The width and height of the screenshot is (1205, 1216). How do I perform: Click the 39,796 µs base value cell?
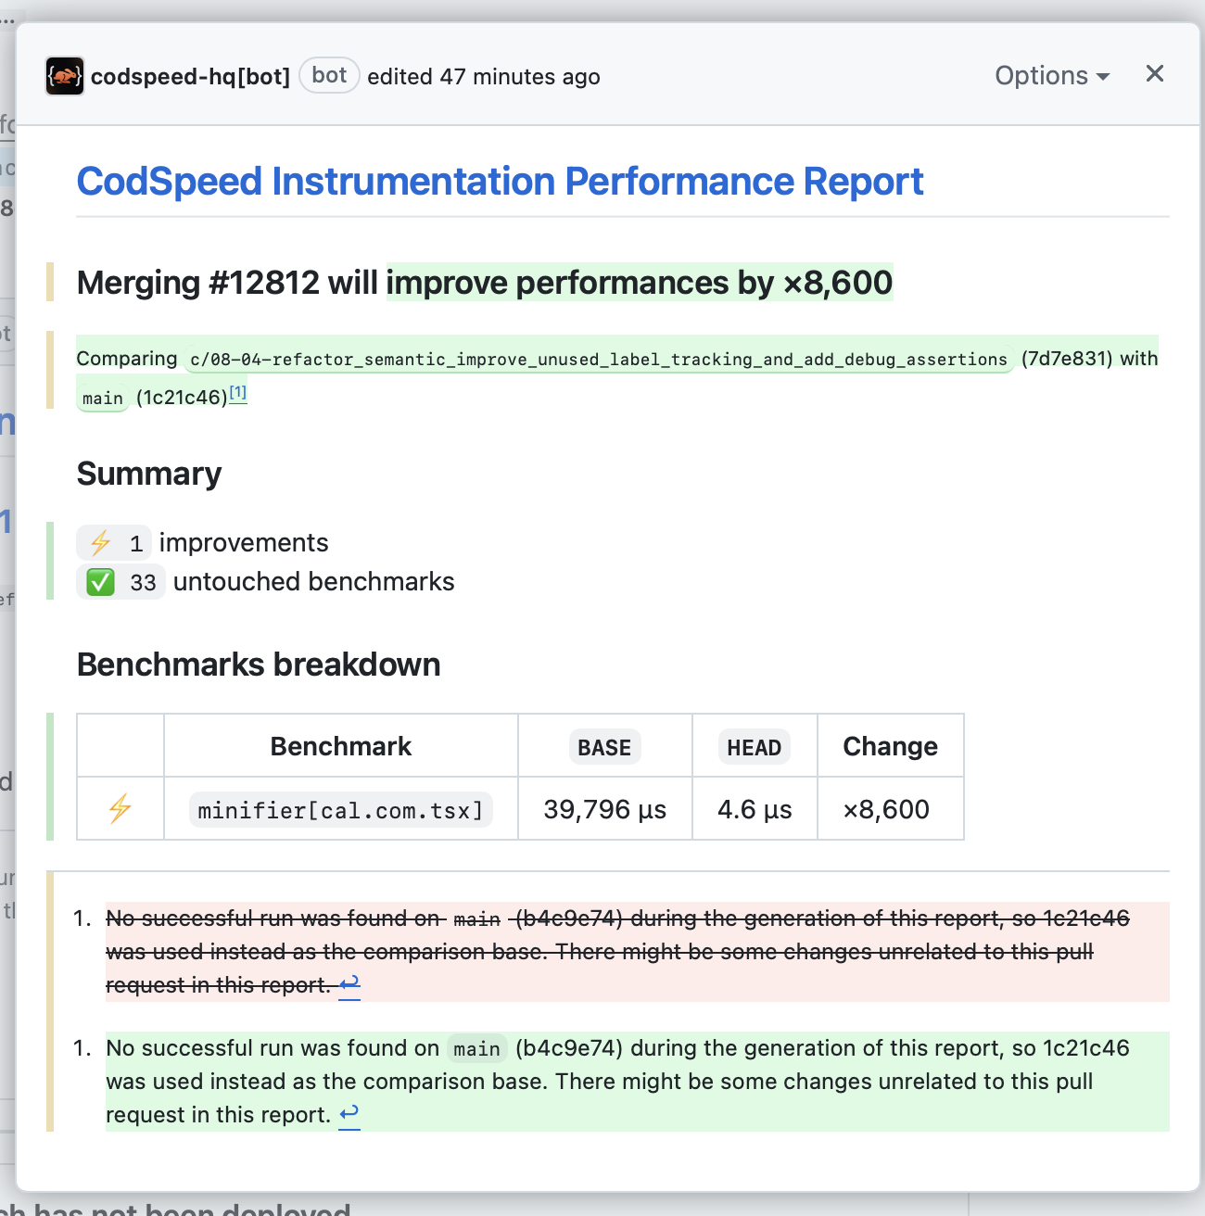point(604,809)
